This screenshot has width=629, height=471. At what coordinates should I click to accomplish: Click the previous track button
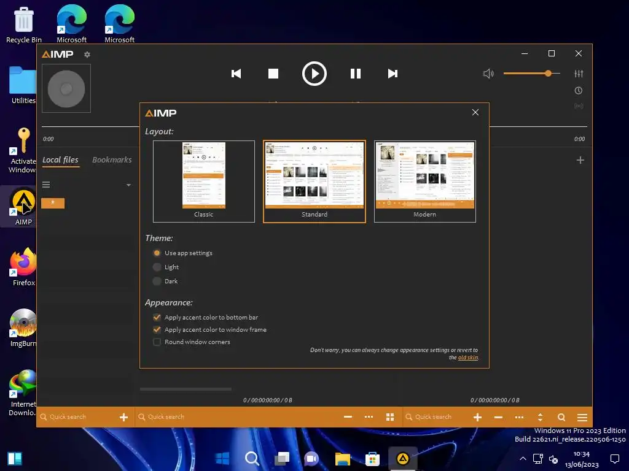click(236, 74)
